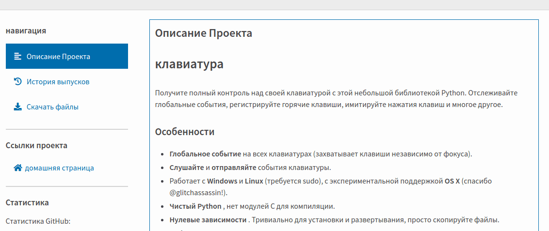The image size is (549, 231).
Task: Click the 'Статистика' sidebar heading
Action: 27,202
